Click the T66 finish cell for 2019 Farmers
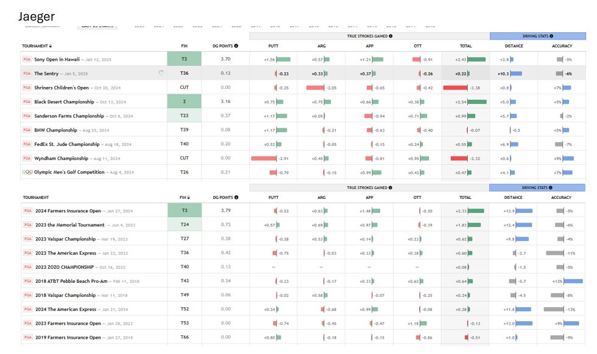 click(x=185, y=337)
